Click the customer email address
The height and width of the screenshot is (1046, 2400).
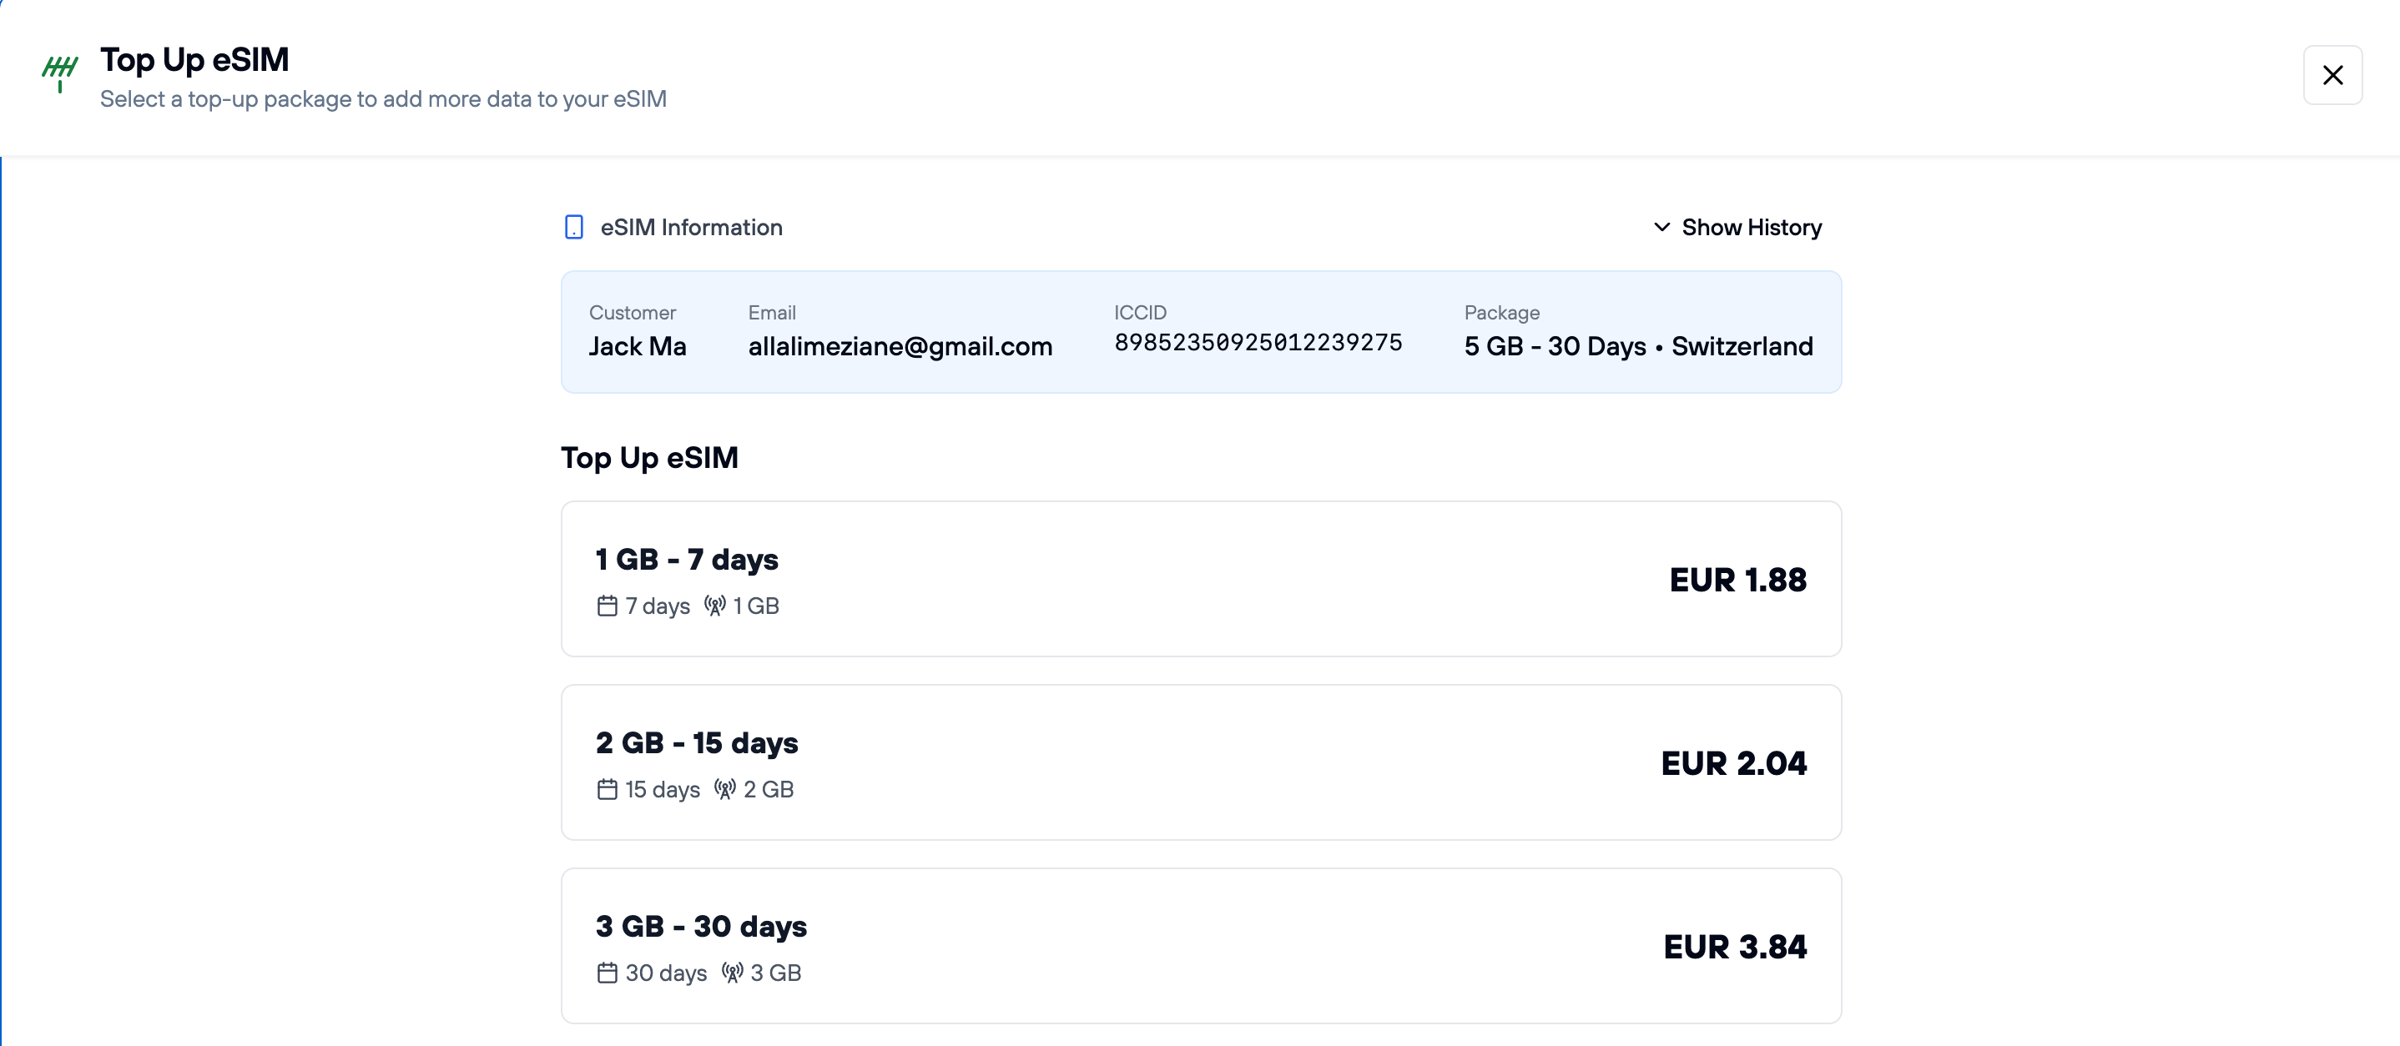coord(900,346)
